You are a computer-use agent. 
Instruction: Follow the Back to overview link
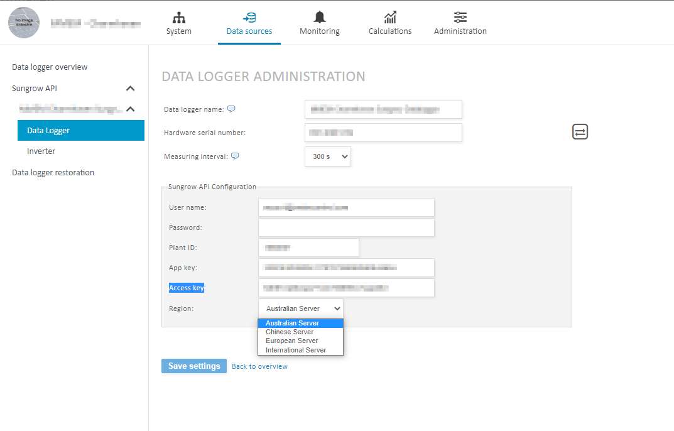pyautogui.click(x=259, y=366)
